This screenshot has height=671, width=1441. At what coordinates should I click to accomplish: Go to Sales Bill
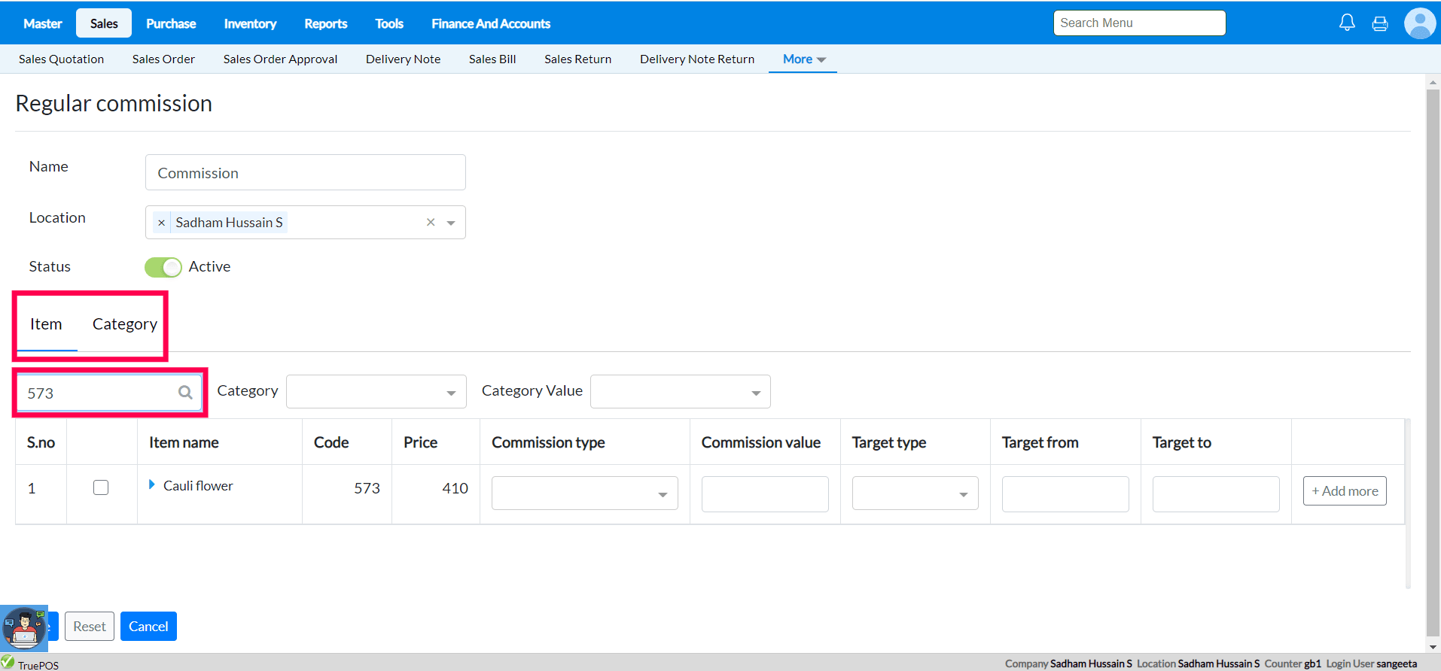click(492, 59)
